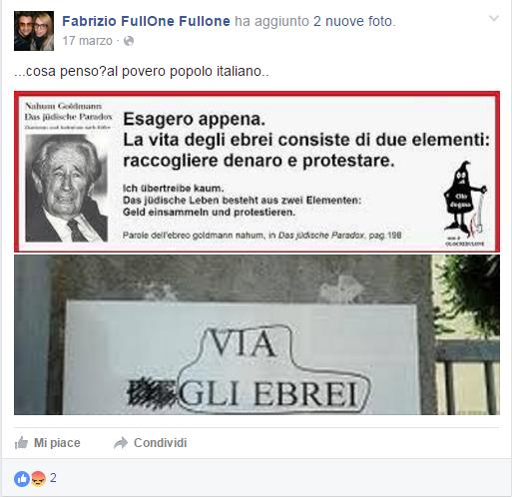Screen dimensions: 512x497
Task: Open the "2 nuove foto" link
Action: (353, 21)
